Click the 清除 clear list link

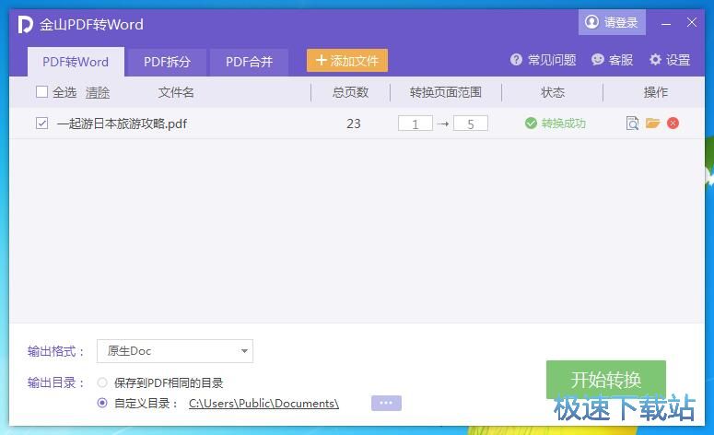point(98,92)
